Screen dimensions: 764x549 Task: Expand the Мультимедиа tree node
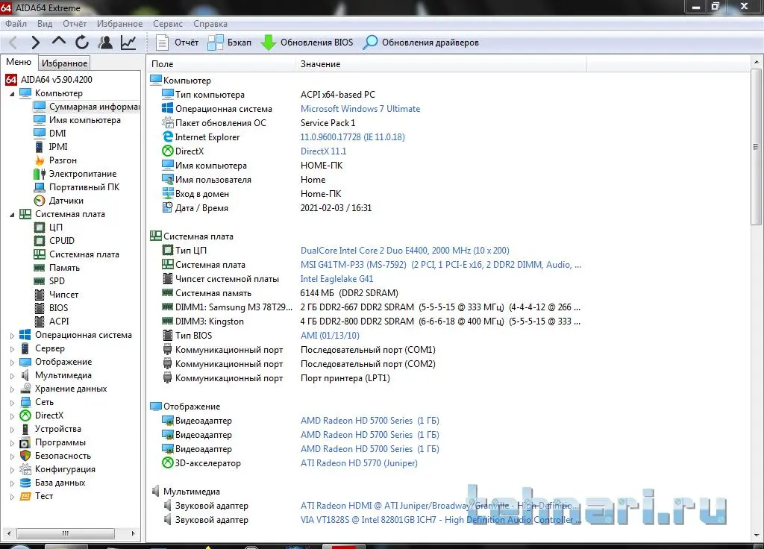(x=12, y=376)
